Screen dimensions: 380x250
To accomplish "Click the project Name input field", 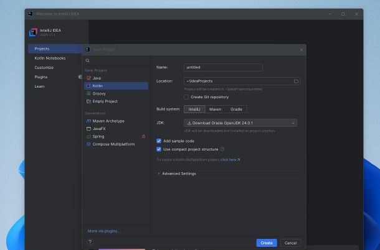I will (223, 67).
